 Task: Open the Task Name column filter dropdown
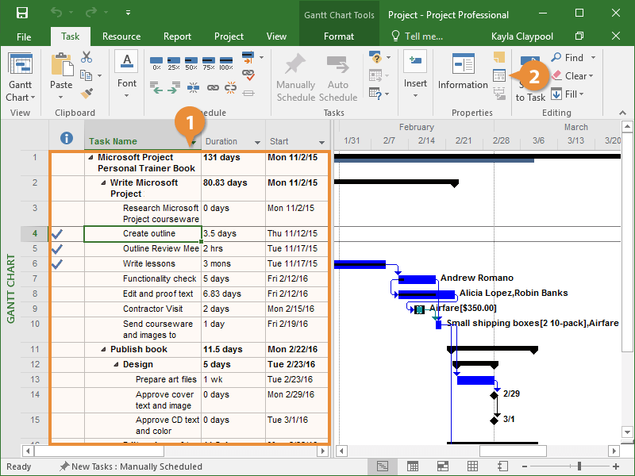click(193, 143)
